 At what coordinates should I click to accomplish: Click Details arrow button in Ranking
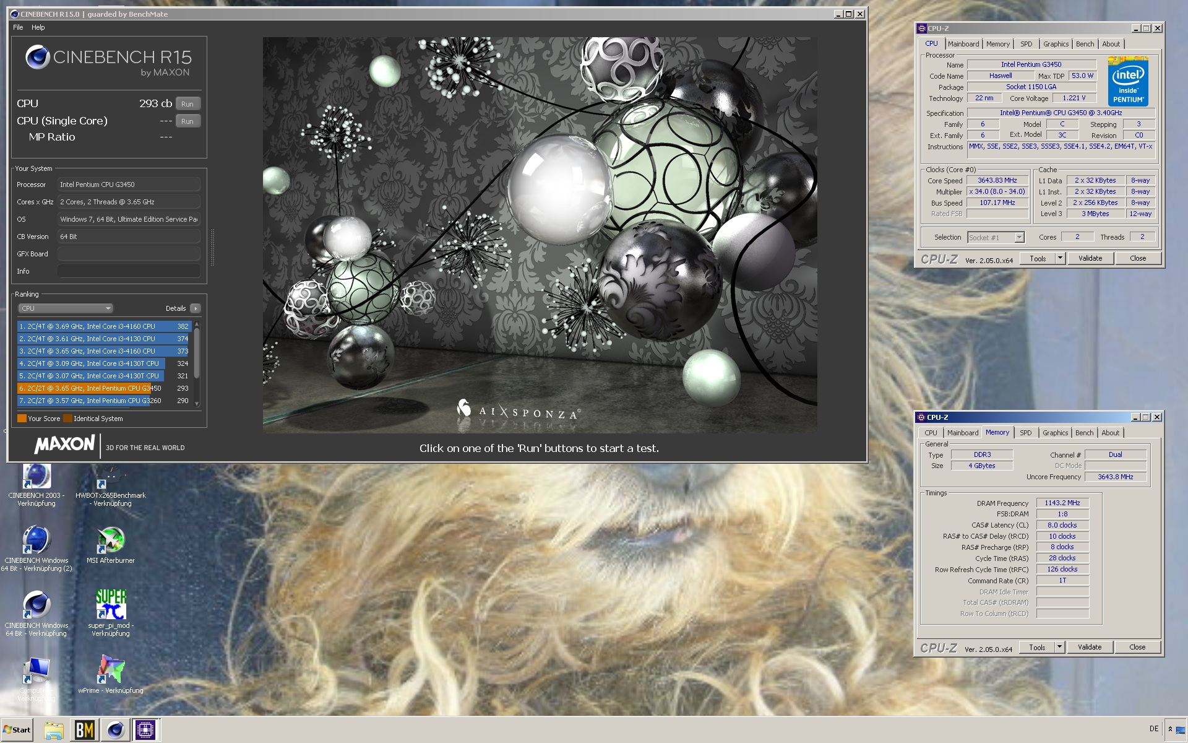click(x=196, y=308)
